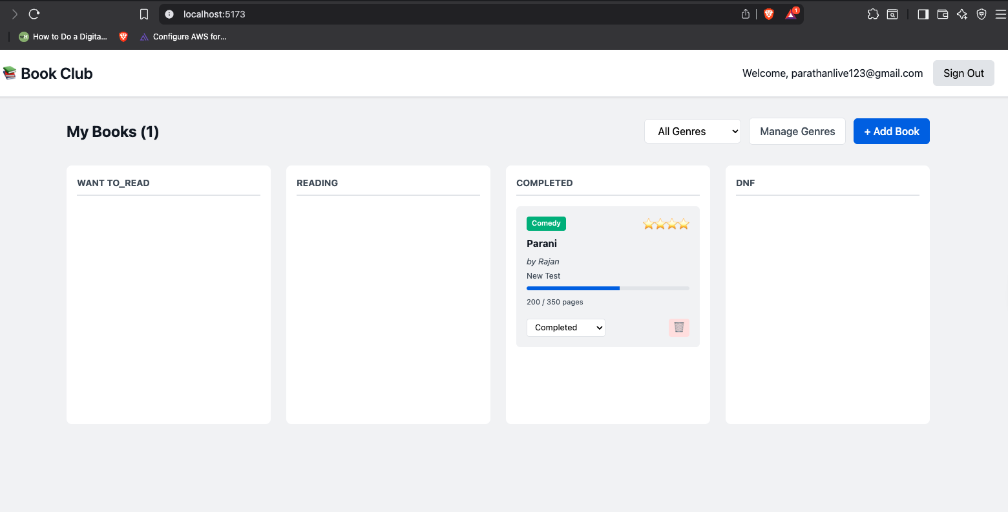Click the Parani reading progress bar
This screenshot has width=1008, height=512.
click(607, 288)
